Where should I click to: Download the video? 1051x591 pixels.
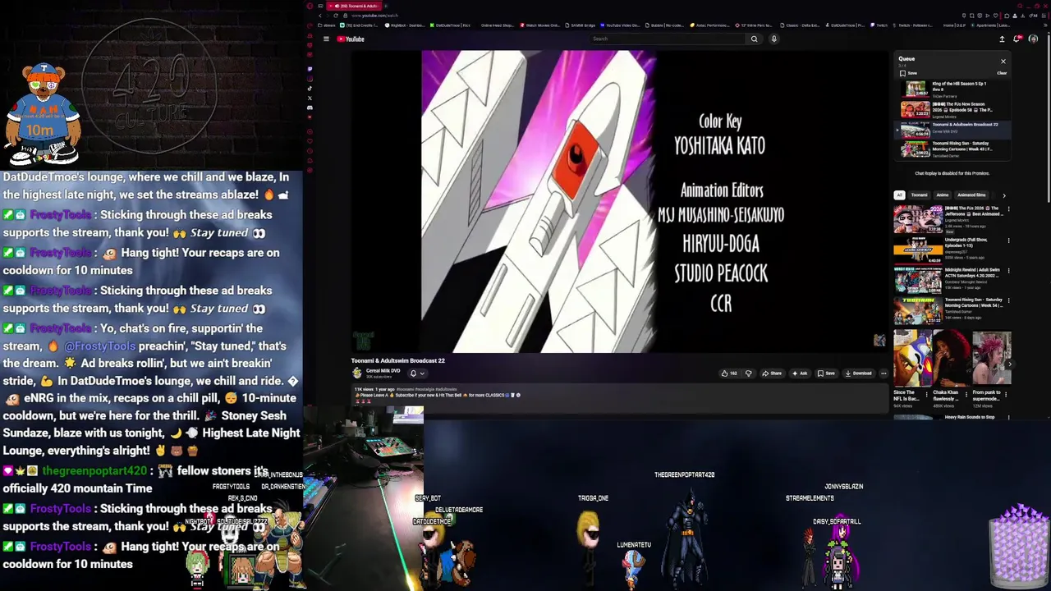click(858, 373)
